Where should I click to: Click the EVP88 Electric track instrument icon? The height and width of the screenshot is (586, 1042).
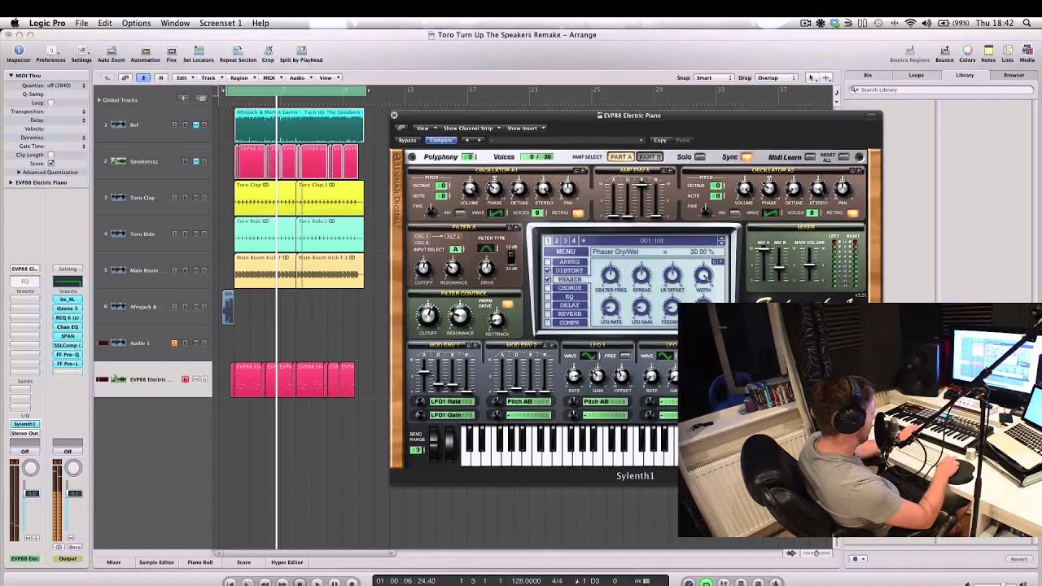pos(119,379)
